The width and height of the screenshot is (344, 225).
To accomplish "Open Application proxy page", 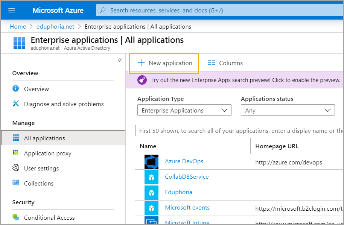I will 47,153.
